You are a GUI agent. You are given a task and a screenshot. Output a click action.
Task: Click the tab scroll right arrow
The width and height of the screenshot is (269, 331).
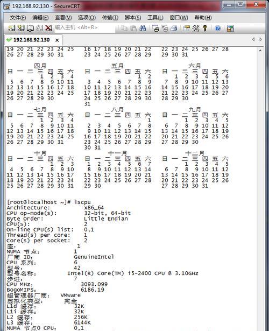click(261, 39)
